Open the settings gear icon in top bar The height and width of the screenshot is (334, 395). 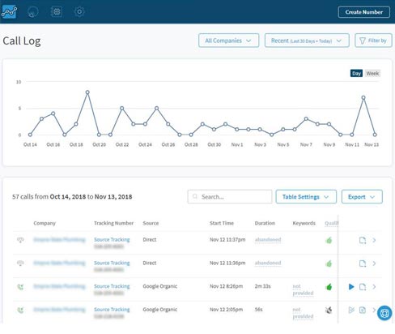[79, 12]
